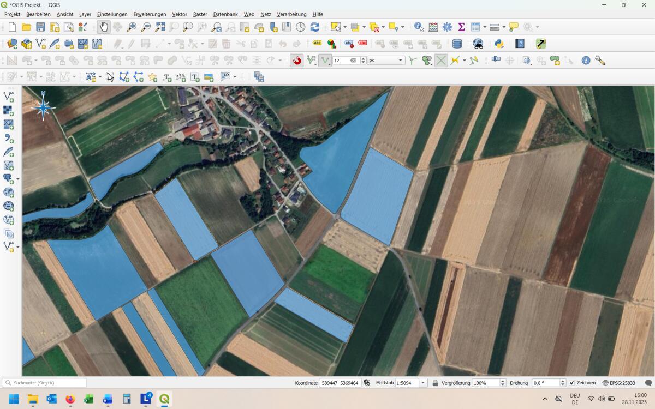The image size is (655, 409).
Task: Click the Suchmuster search field
Action: 44,382
